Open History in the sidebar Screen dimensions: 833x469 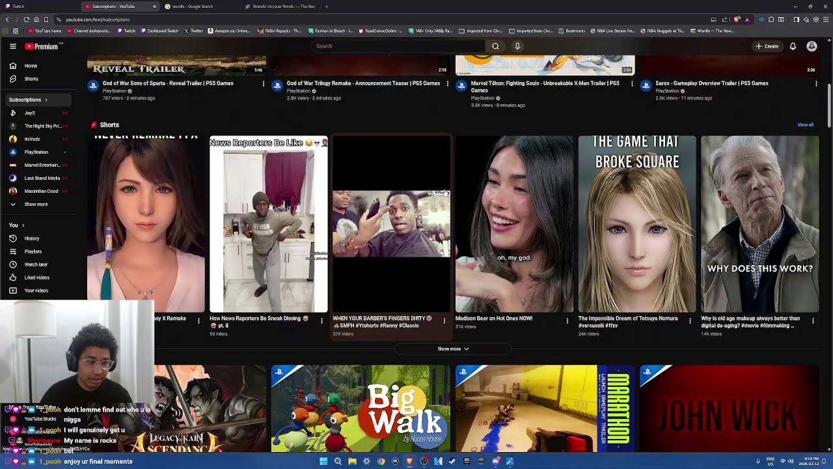(x=38, y=238)
